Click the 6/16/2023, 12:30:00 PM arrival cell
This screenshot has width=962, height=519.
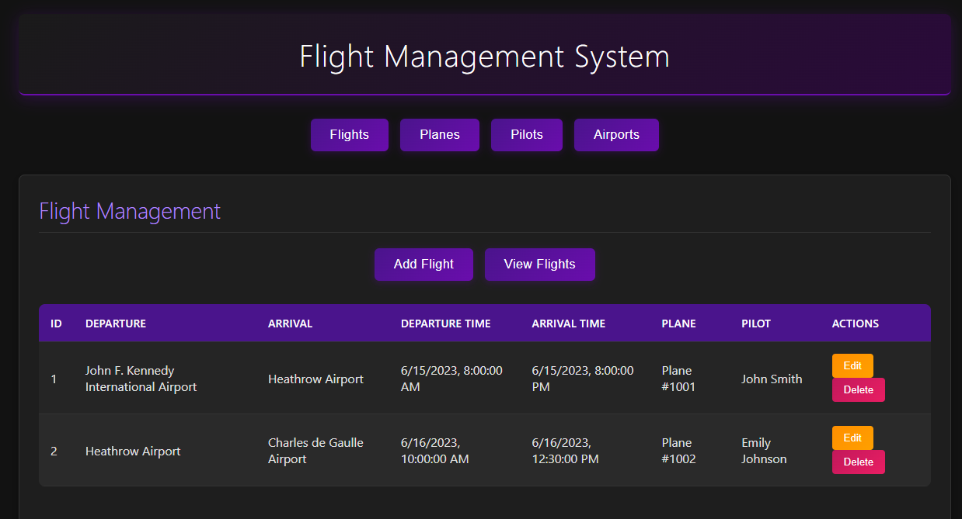pos(565,451)
